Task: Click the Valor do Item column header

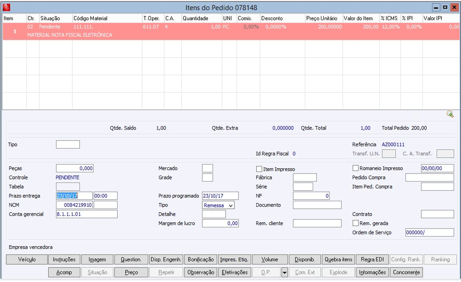Action: point(361,18)
